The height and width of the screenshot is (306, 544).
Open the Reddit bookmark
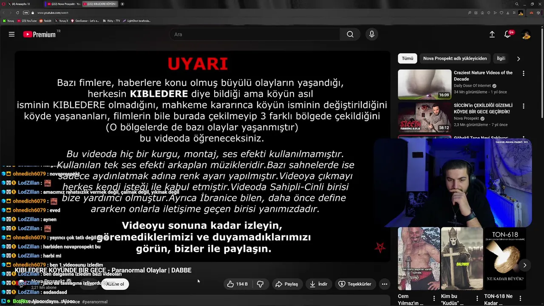click(45, 21)
